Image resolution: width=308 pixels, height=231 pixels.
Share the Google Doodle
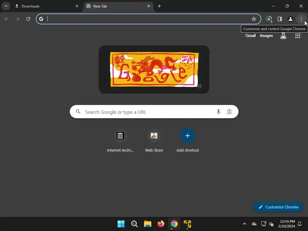[x=199, y=86]
